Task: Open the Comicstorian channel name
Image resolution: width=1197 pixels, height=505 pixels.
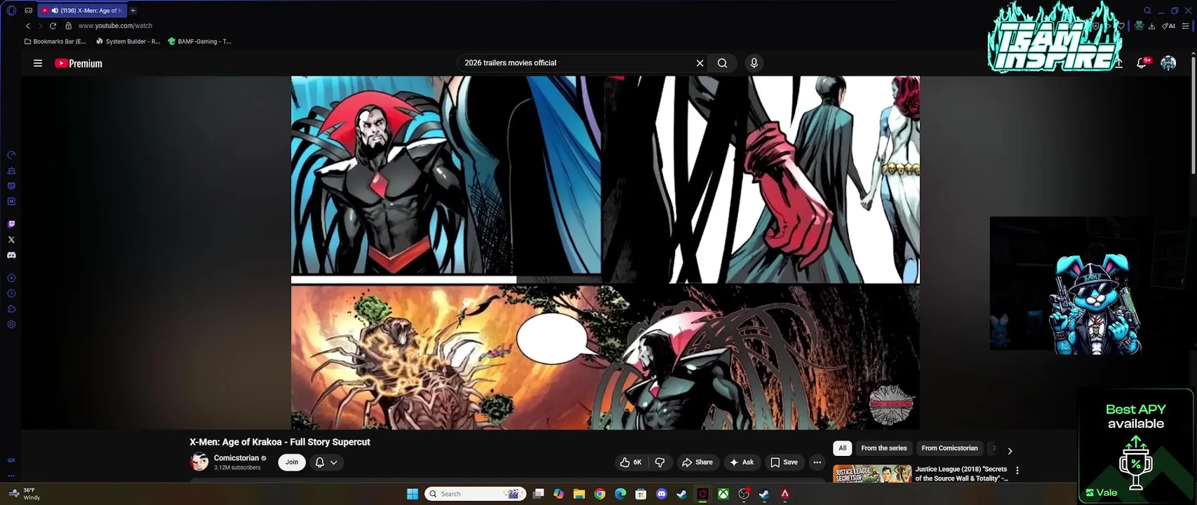Action: pyautogui.click(x=236, y=458)
